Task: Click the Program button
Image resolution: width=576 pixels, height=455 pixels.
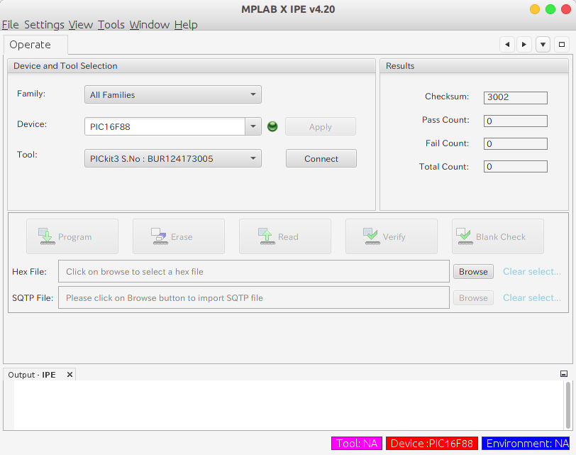Action: click(72, 236)
